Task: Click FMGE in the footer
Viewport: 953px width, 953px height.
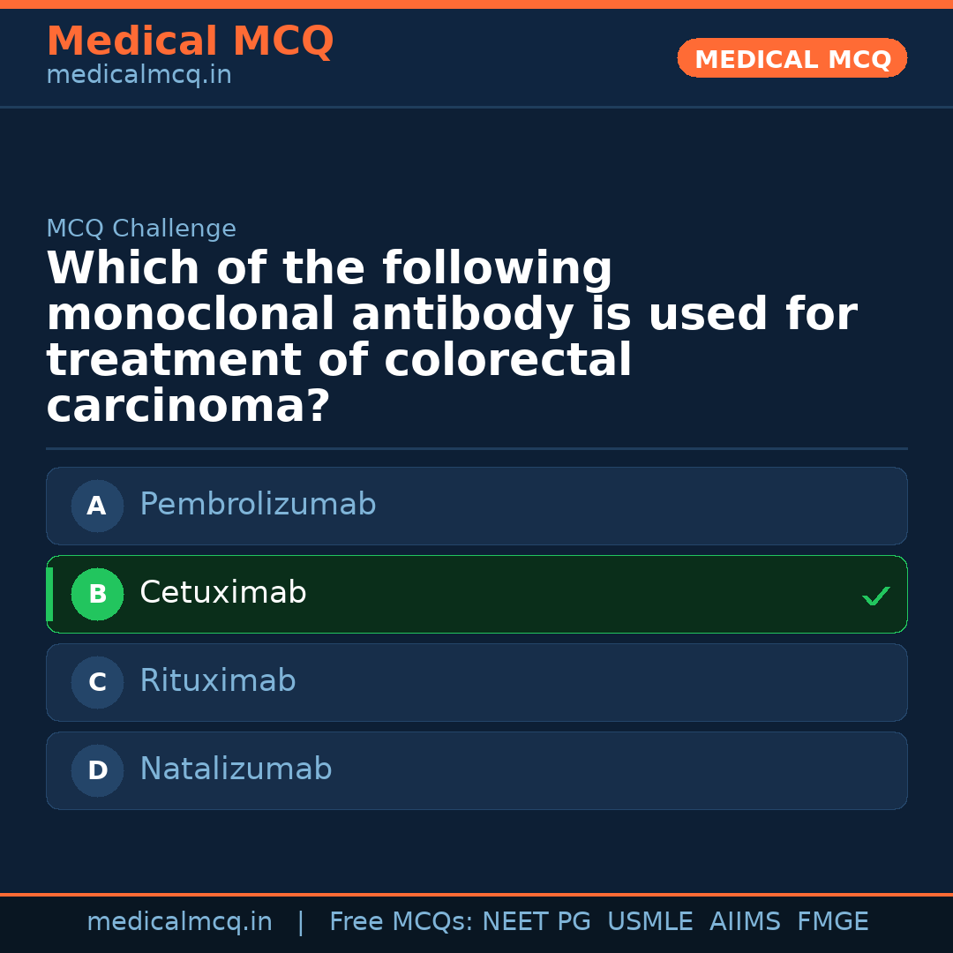Action: [832, 922]
